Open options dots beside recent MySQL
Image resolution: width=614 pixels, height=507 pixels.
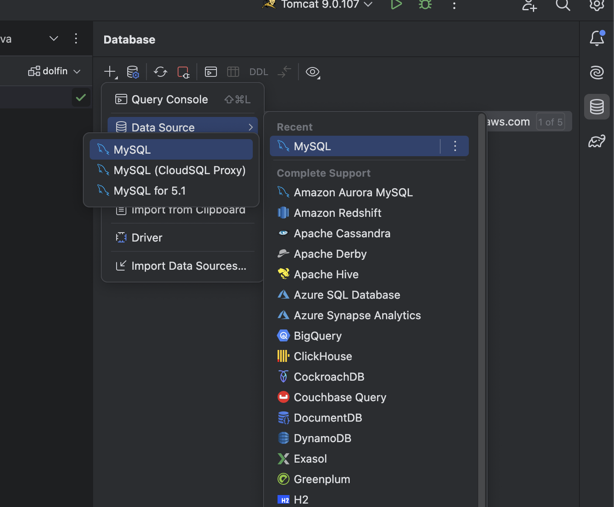pos(455,146)
